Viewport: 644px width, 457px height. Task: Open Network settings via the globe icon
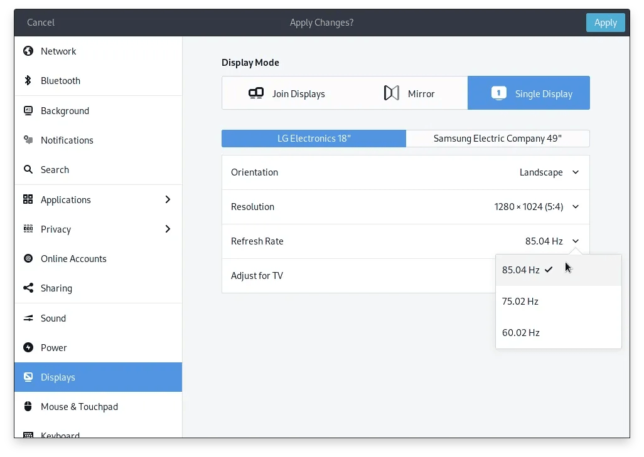point(28,51)
